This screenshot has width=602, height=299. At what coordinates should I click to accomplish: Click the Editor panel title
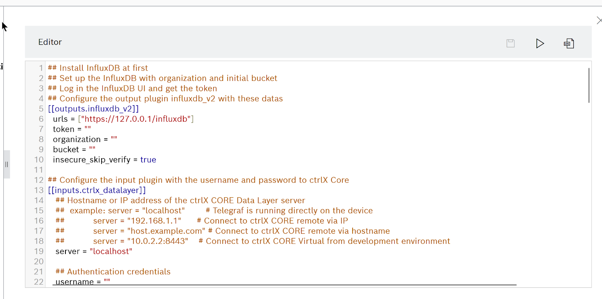pos(50,42)
